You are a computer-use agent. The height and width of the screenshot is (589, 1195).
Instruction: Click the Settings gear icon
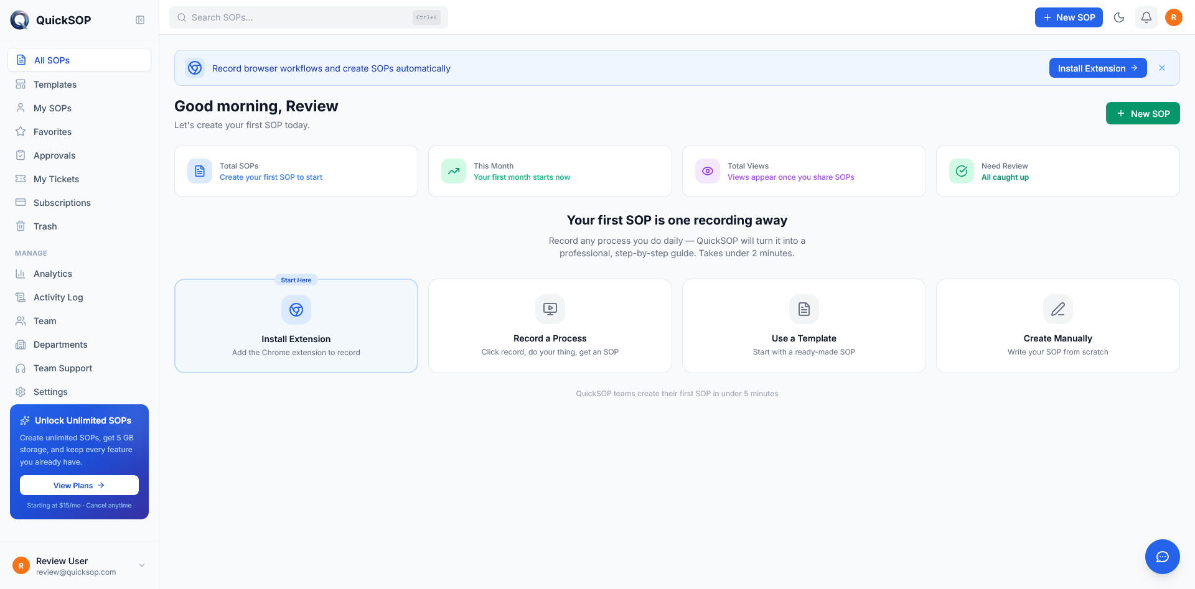point(21,391)
